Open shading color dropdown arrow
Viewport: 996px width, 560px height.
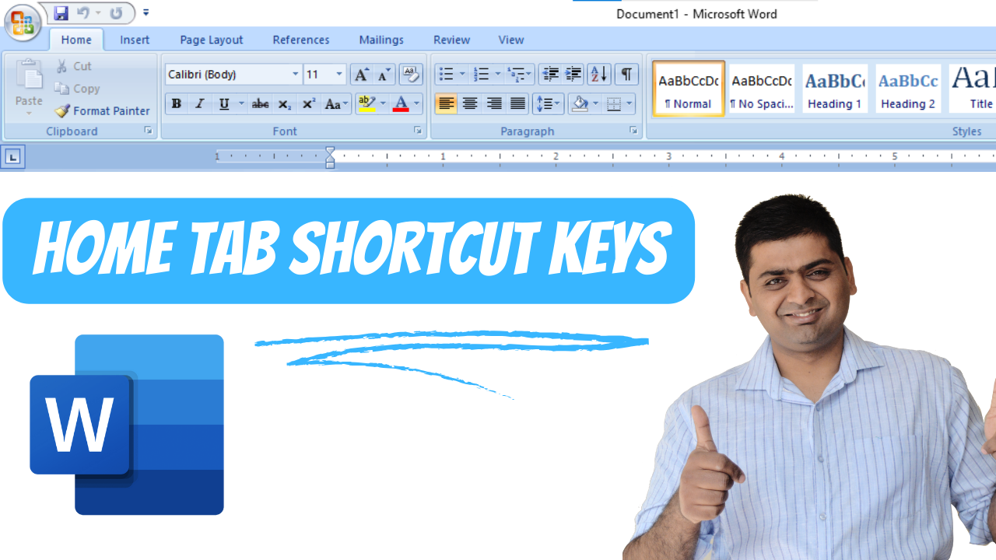point(596,104)
